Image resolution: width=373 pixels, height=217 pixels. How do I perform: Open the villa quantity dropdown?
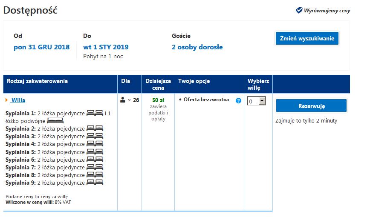click(256, 101)
